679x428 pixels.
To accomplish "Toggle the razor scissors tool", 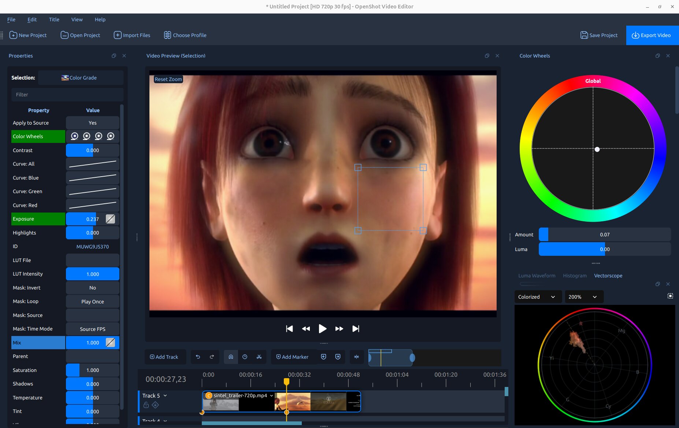I will pos(259,357).
